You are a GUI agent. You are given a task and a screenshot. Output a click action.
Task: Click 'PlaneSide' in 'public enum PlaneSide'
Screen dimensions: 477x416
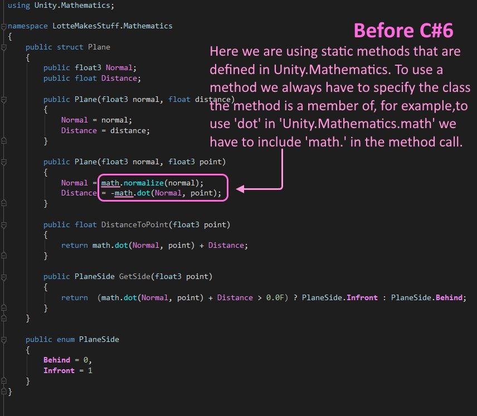[99, 339]
